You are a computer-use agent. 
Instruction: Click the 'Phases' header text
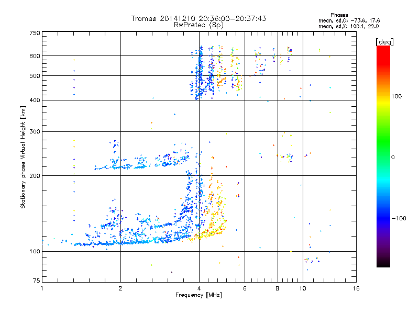339,15
